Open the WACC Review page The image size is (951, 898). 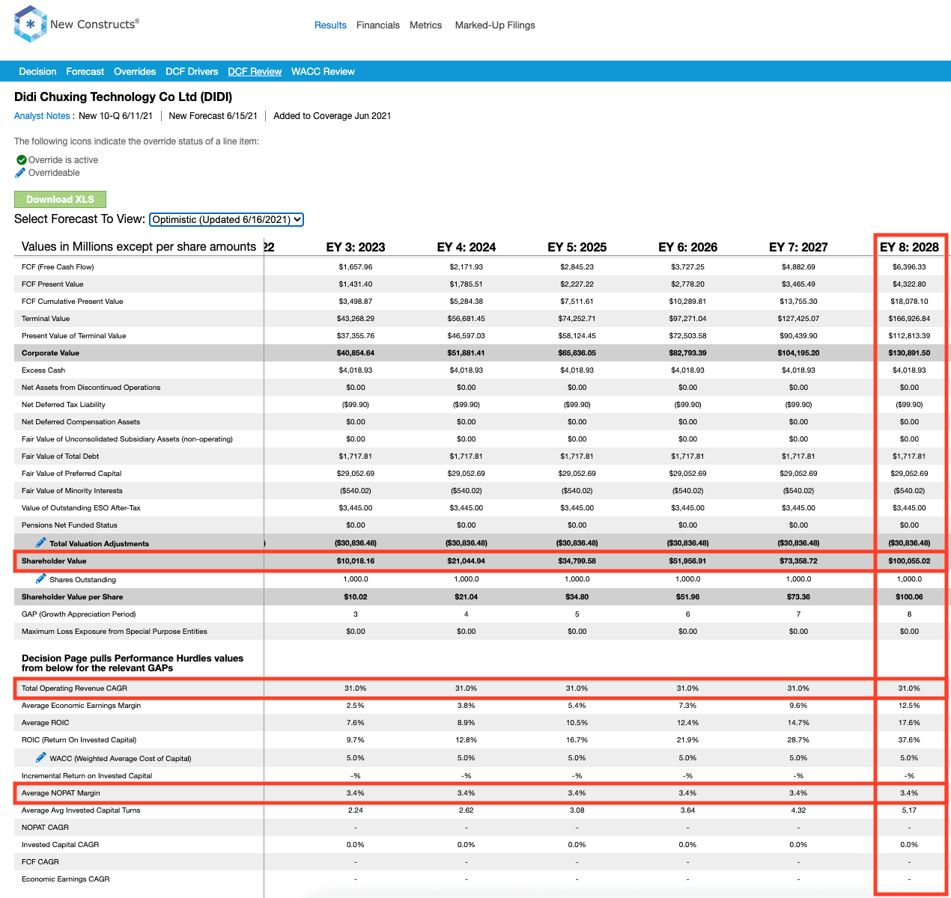click(323, 72)
